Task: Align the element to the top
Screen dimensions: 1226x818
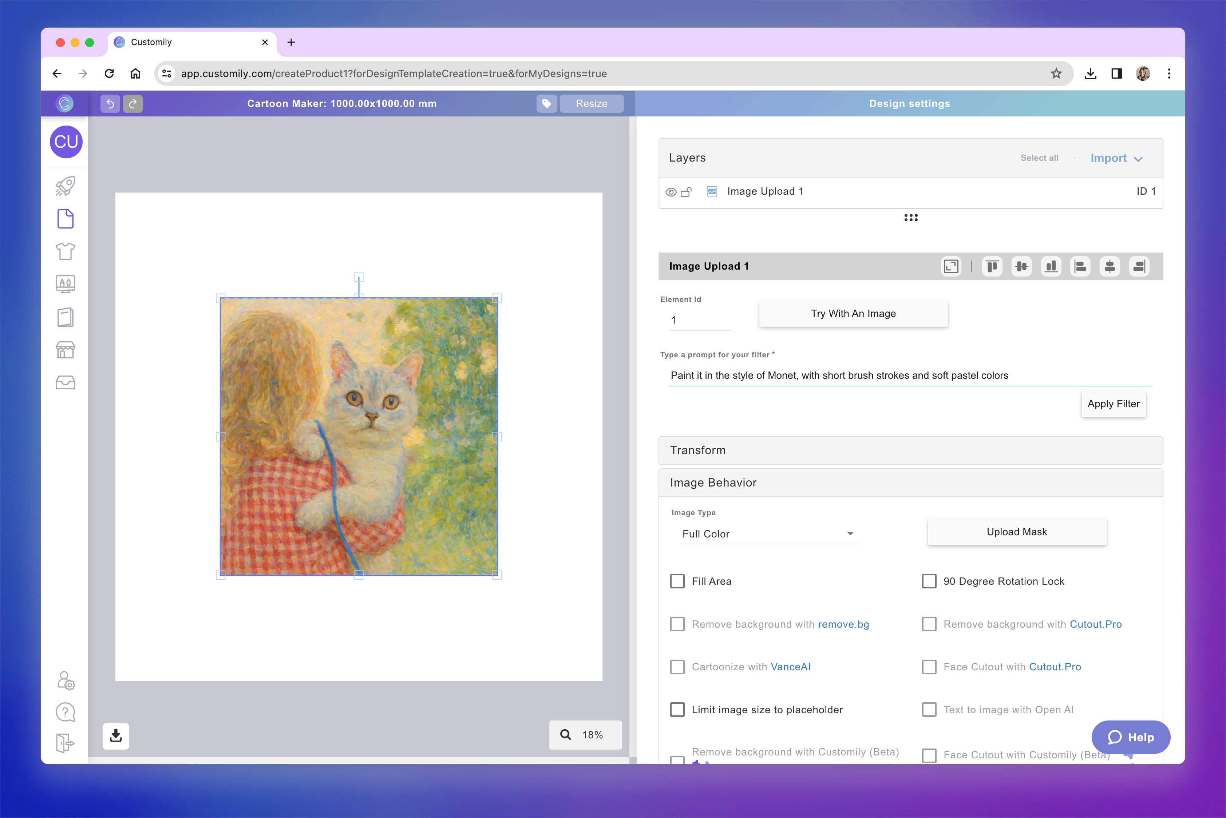Action: point(992,267)
